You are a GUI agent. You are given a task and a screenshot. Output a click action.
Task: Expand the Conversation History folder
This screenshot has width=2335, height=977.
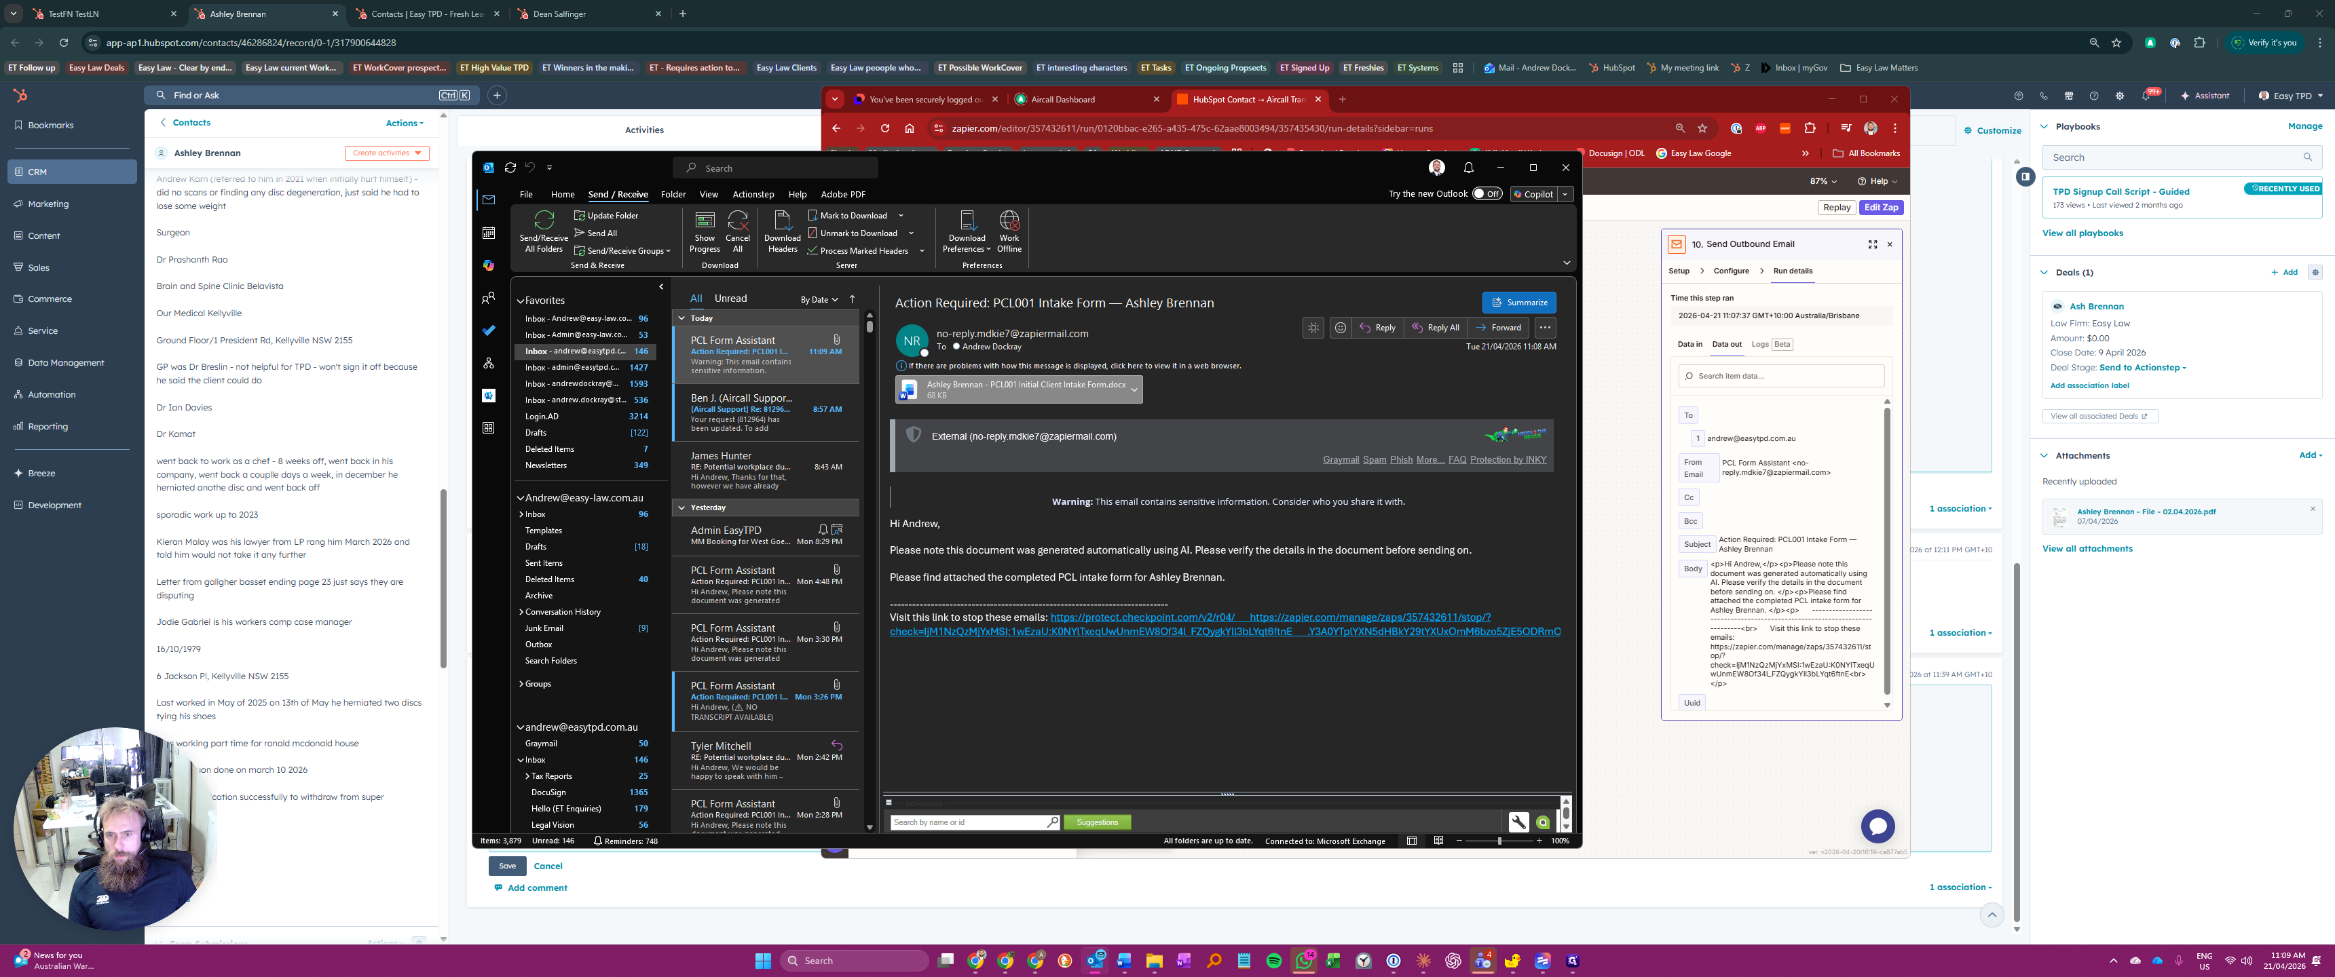pyautogui.click(x=521, y=613)
